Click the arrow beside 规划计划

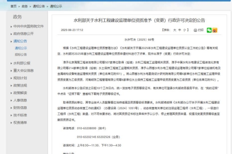(x=11, y=78)
